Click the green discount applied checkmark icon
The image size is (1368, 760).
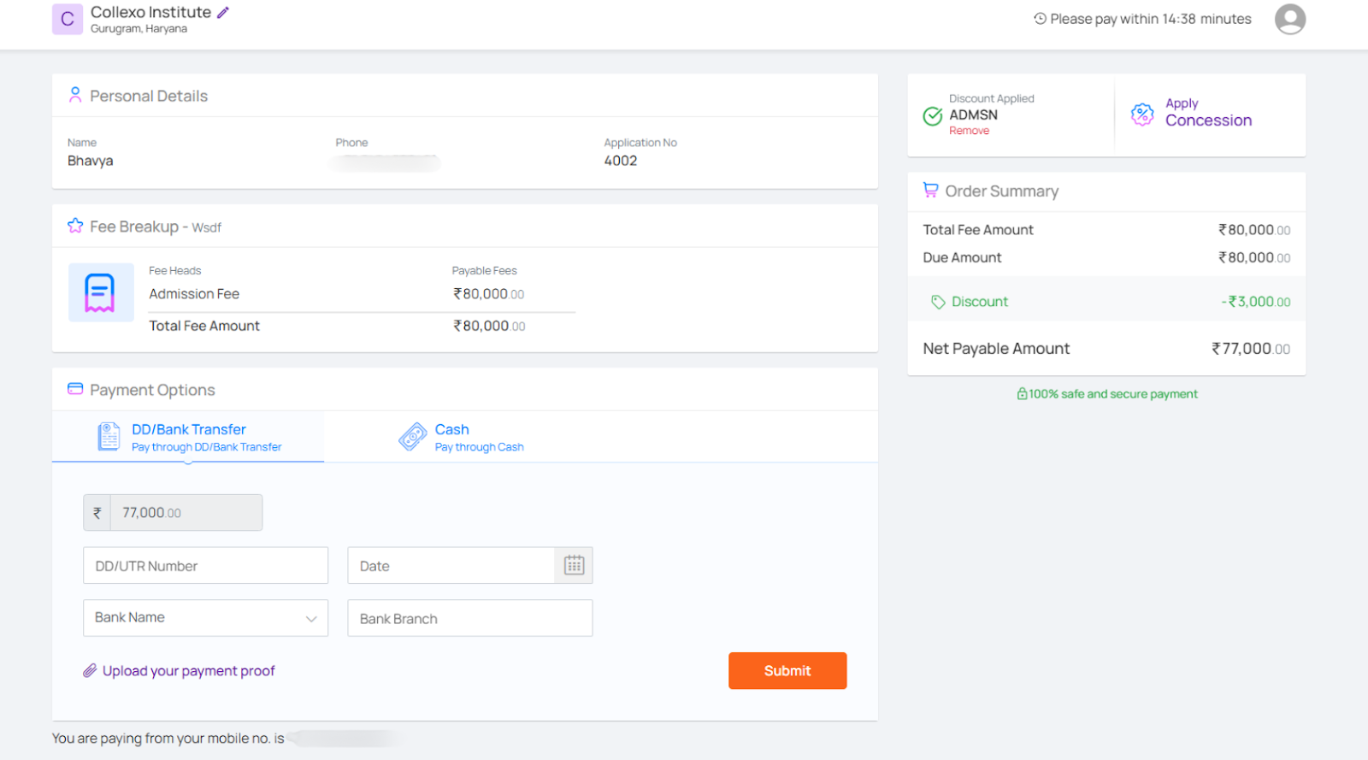click(x=933, y=116)
